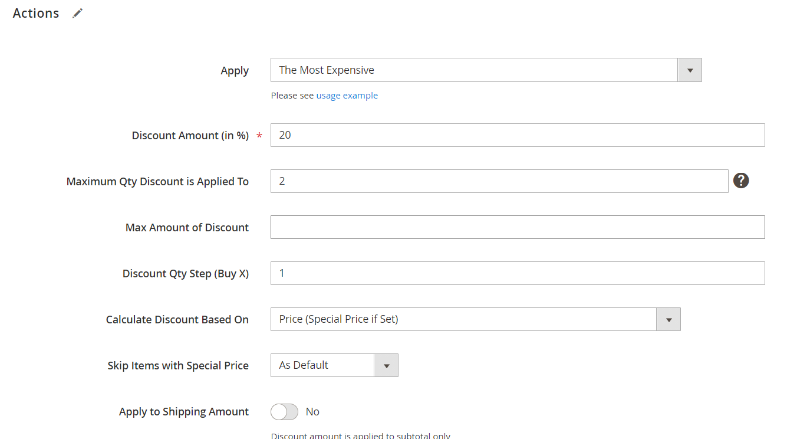This screenshot has width=797, height=439.
Task: Click the Discount Amount (in %) field
Action: tap(517, 135)
